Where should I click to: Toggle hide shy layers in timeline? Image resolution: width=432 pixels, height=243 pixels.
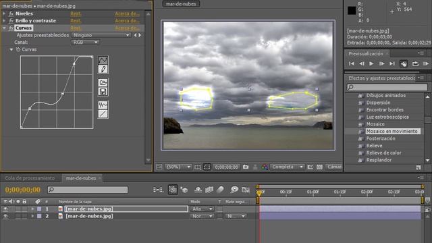pos(198,190)
